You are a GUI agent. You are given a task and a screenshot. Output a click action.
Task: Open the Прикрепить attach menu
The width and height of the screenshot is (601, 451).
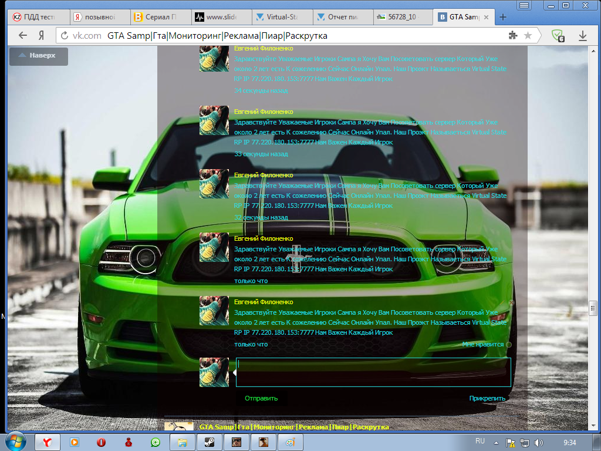(487, 398)
